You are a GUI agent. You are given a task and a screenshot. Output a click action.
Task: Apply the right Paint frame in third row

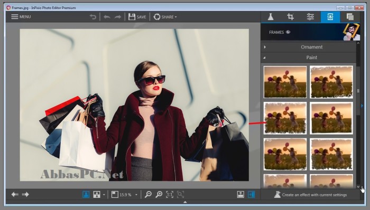pyautogui.click(x=331, y=154)
